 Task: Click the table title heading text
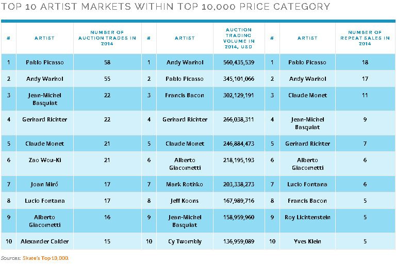click(166, 7)
